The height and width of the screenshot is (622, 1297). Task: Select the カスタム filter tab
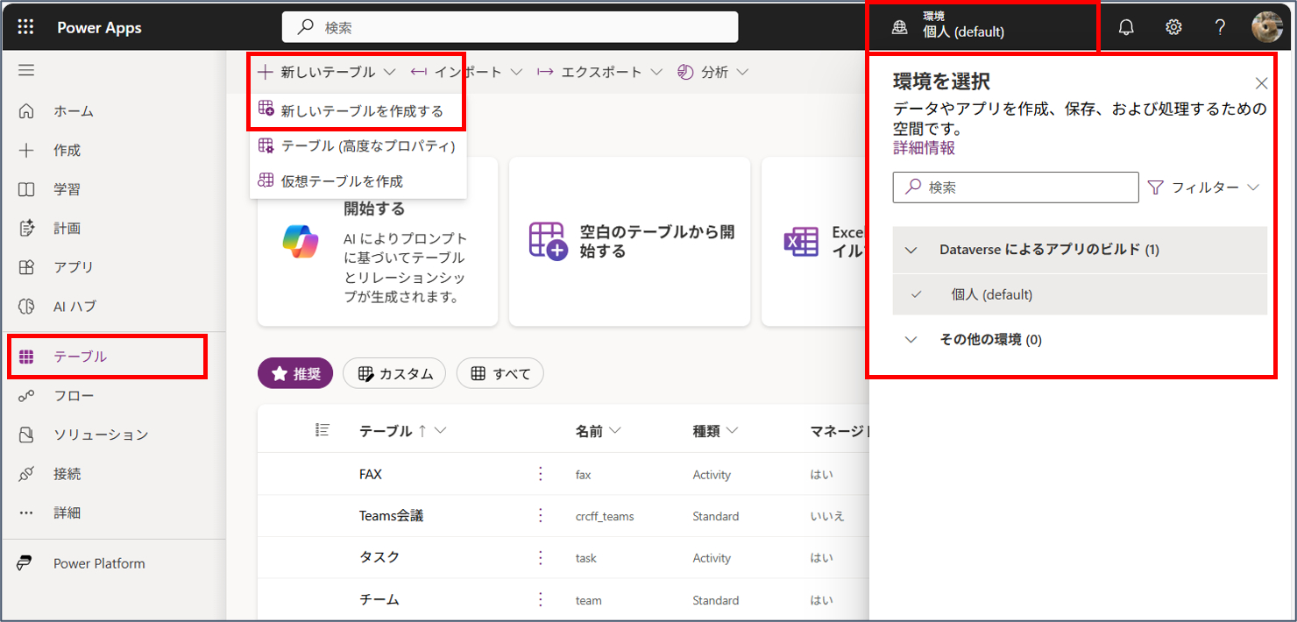(394, 373)
